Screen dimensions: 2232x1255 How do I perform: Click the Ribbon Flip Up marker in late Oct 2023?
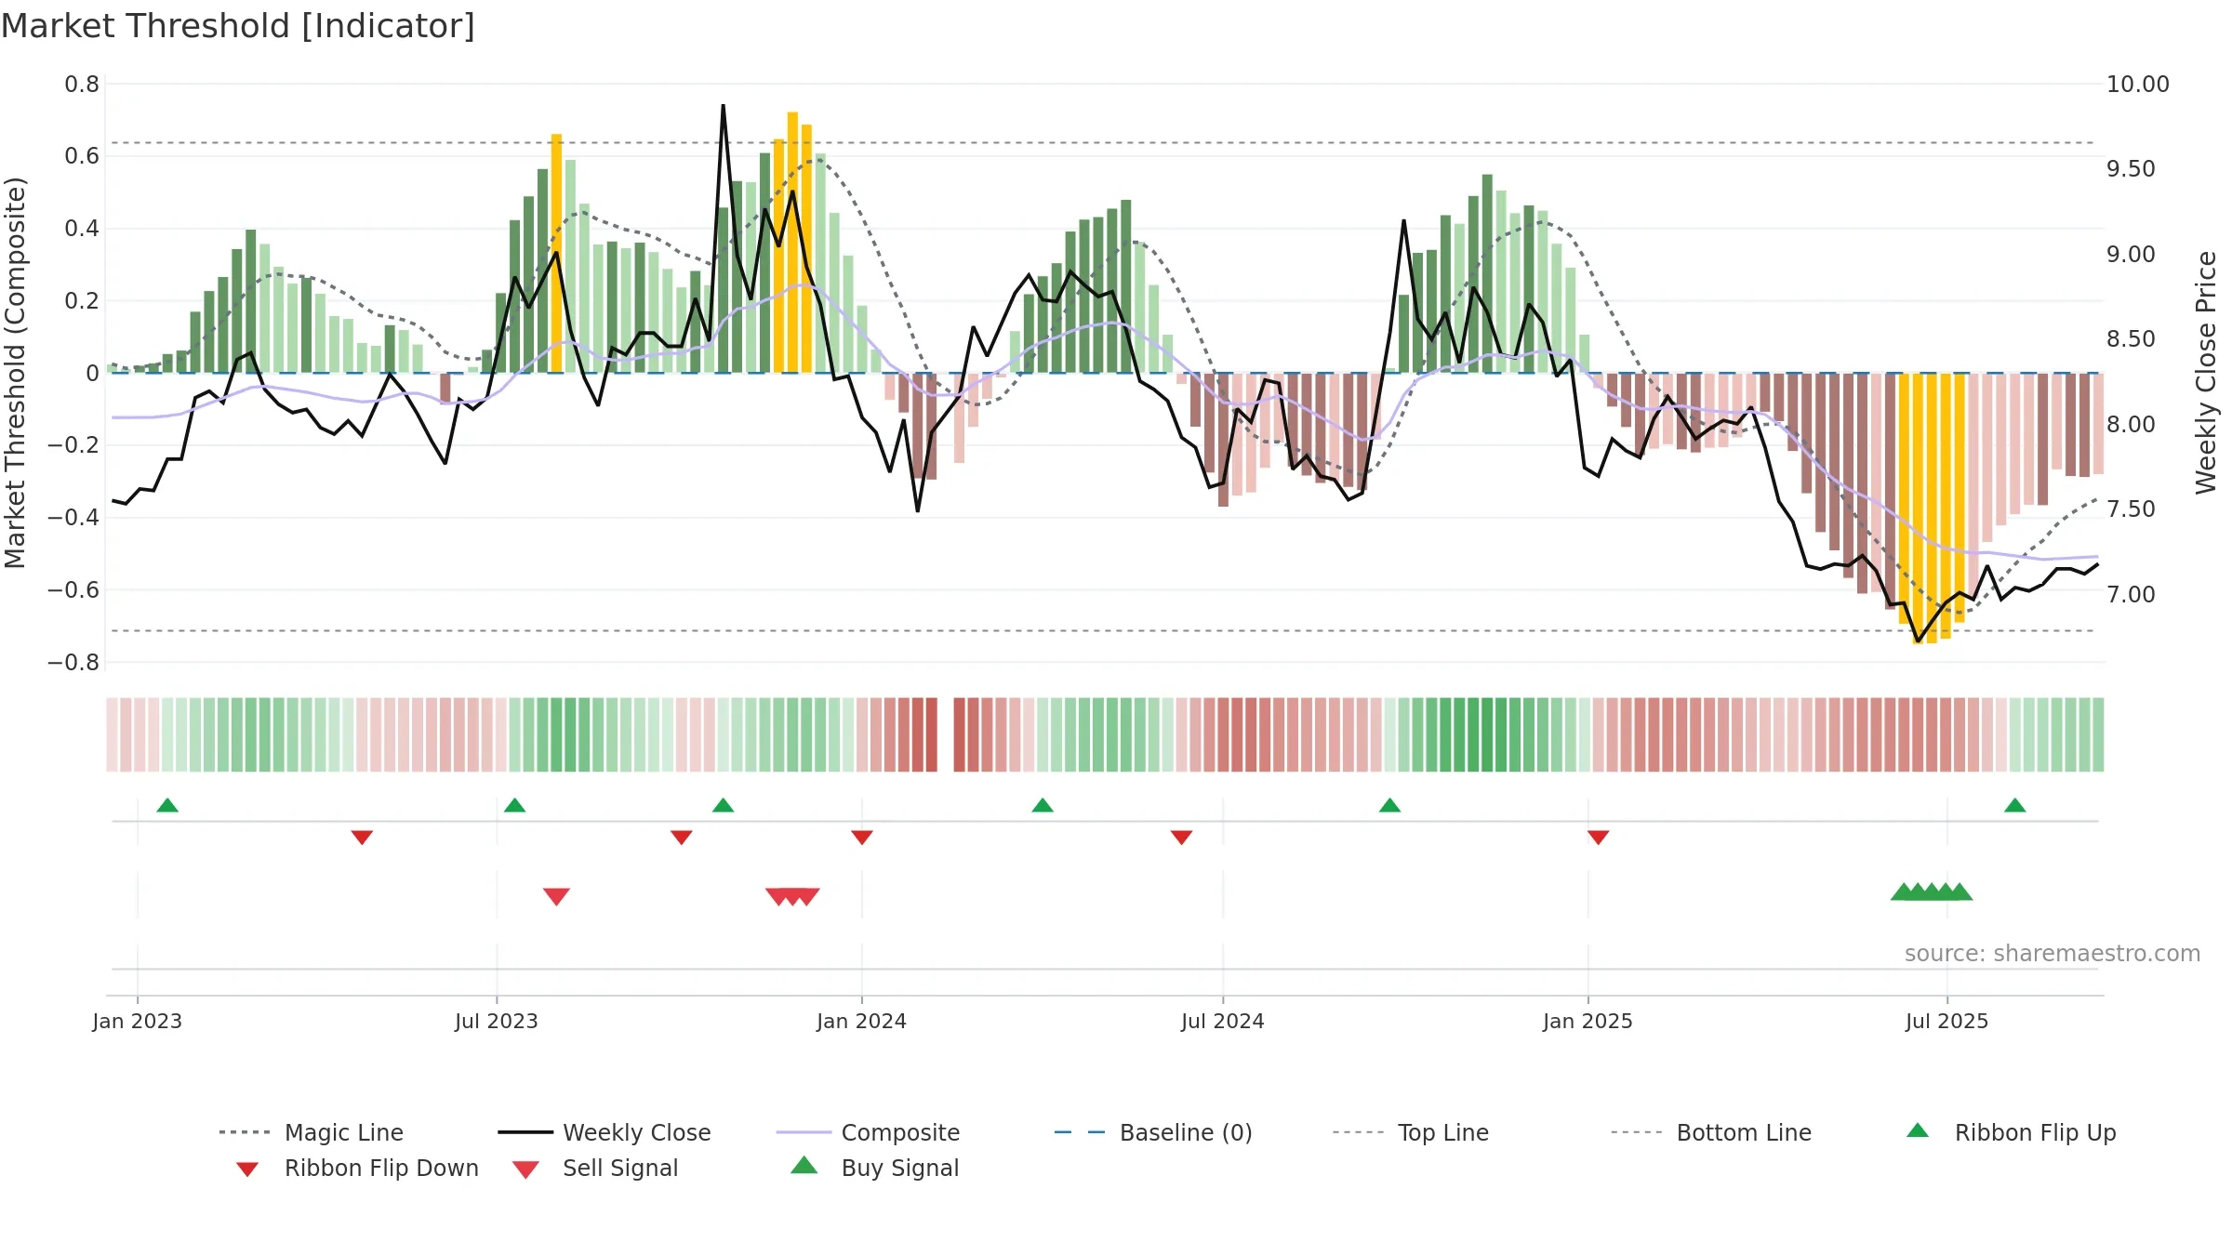[723, 805]
